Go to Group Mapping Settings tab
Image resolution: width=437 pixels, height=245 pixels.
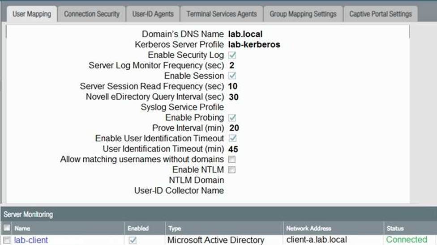click(x=303, y=14)
